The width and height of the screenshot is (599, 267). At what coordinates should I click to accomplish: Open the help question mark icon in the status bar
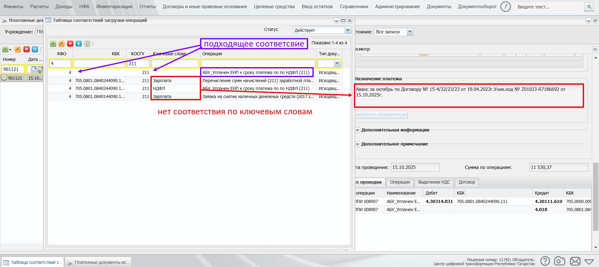coord(545,261)
